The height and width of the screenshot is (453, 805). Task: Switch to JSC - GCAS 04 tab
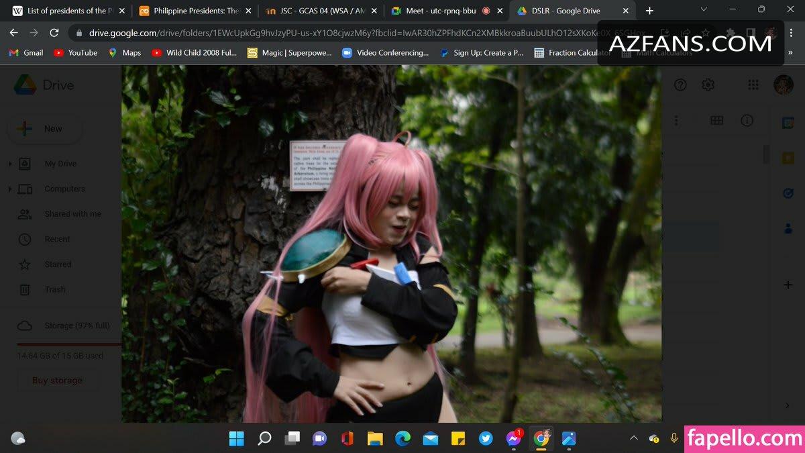319,11
